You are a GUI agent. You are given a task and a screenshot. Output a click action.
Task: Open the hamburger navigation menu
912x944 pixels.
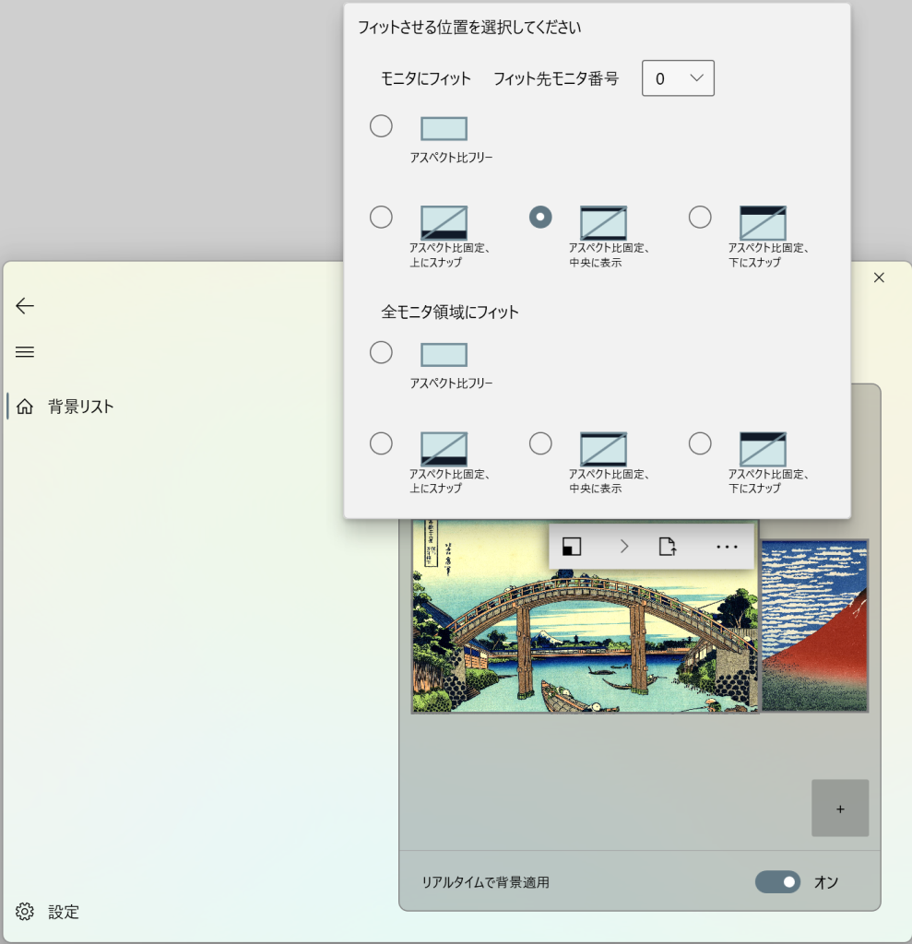pyautogui.click(x=25, y=352)
